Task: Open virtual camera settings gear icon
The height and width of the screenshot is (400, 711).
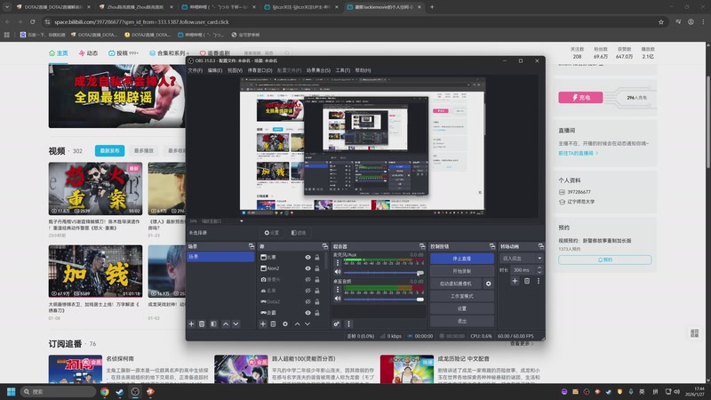Action: point(488,284)
